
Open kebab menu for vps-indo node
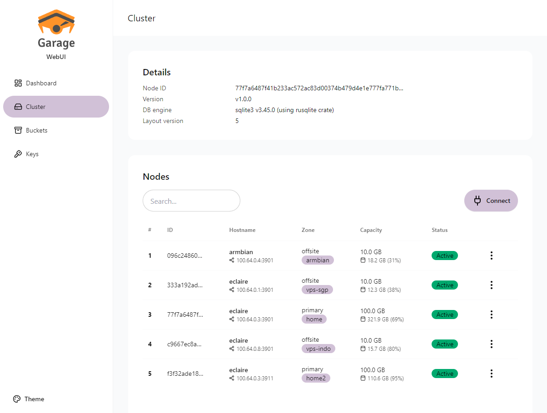(491, 344)
